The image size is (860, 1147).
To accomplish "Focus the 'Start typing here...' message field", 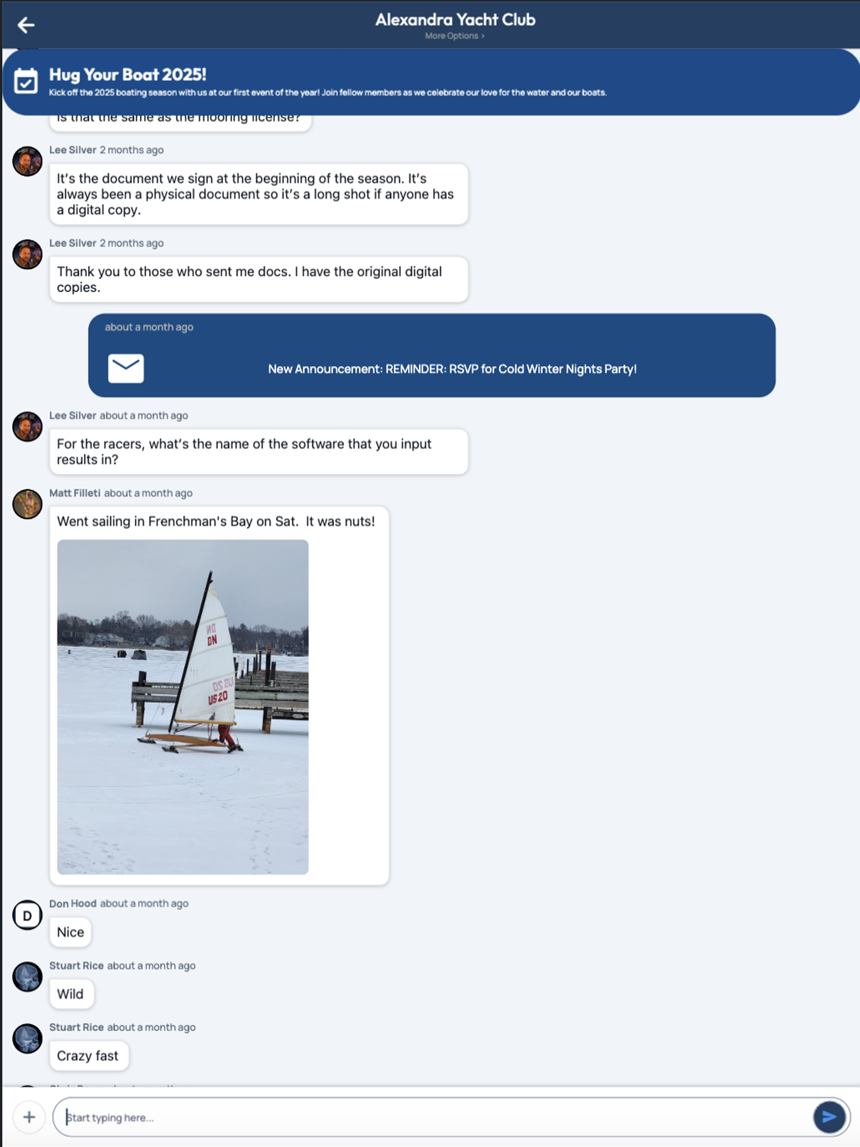I will point(433,1118).
